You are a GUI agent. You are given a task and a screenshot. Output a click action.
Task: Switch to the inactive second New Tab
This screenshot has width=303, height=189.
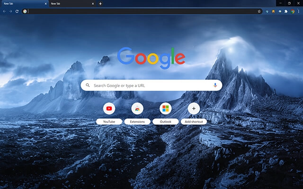(x=72, y=4)
